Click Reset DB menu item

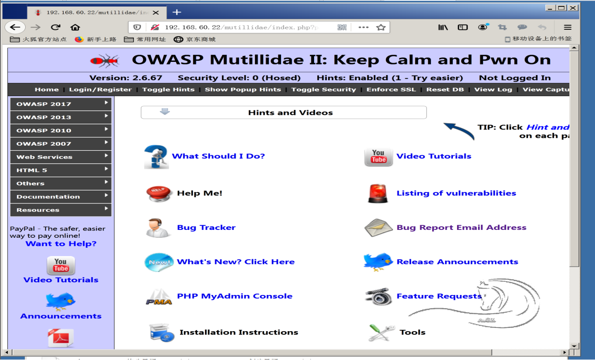(445, 90)
